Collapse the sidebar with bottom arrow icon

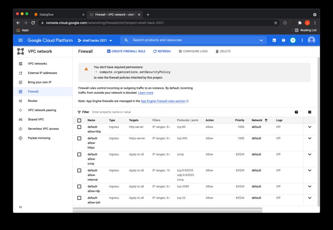20,207
